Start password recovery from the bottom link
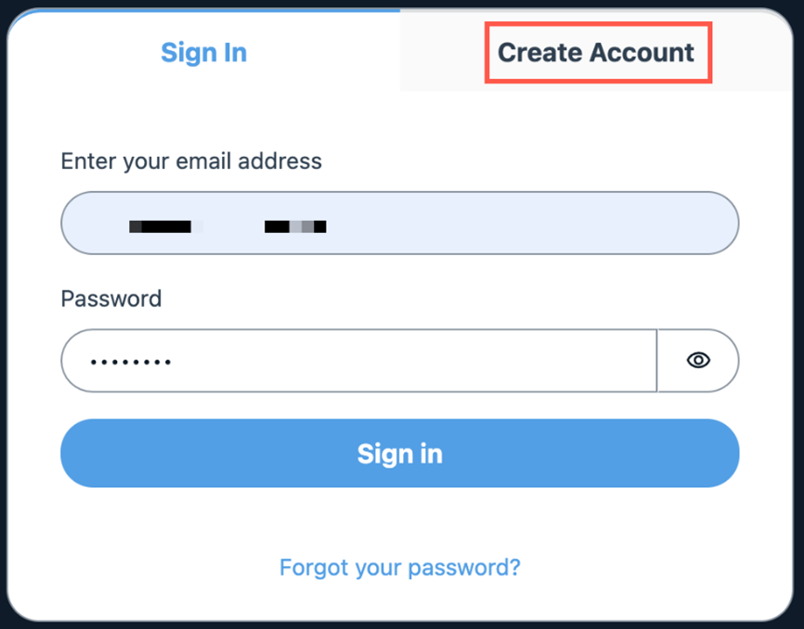Screen dimensions: 804x629 [x=399, y=567]
